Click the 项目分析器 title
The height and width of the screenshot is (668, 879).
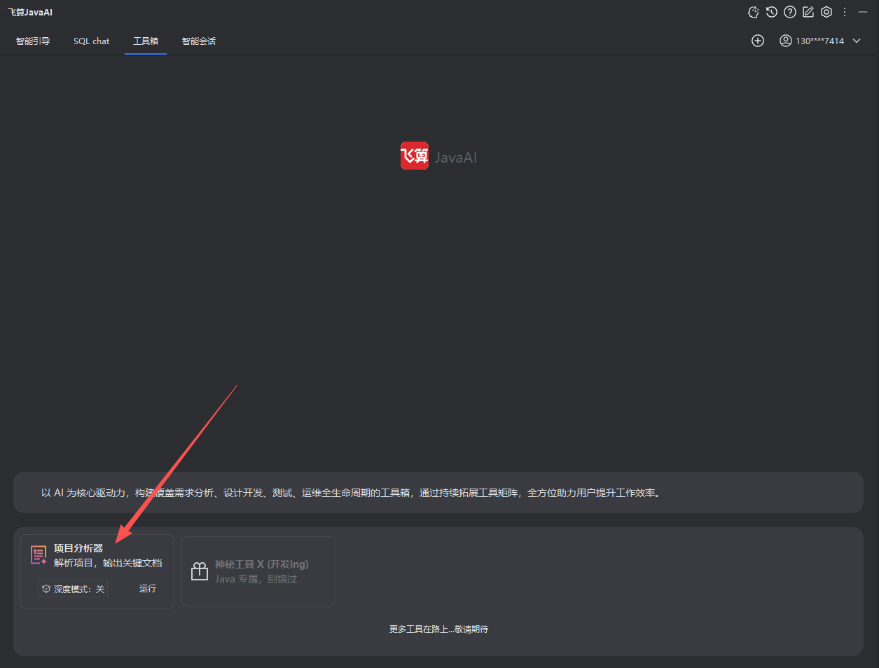coord(78,548)
